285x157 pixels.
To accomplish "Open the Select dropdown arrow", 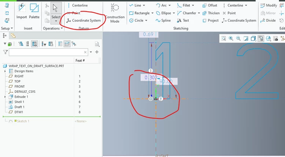I will point(56,21).
